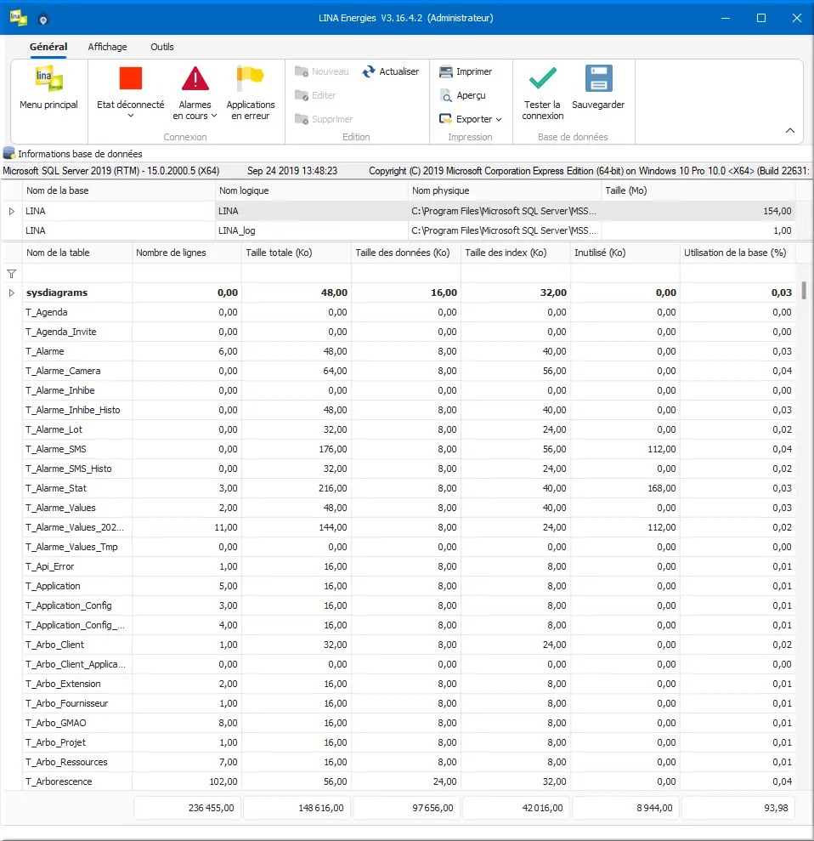Click the Exporter icon
This screenshot has height=841, width=814.
tap(446, 118)
